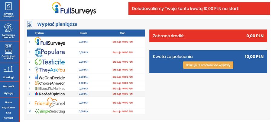
Task: Select TheyAskYou logo in the table
Action: coord(50,70)
